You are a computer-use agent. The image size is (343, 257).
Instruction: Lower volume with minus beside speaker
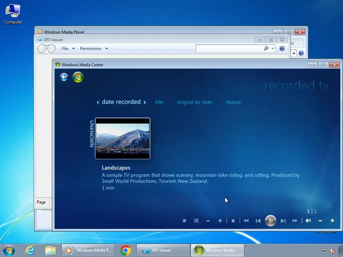320,221
